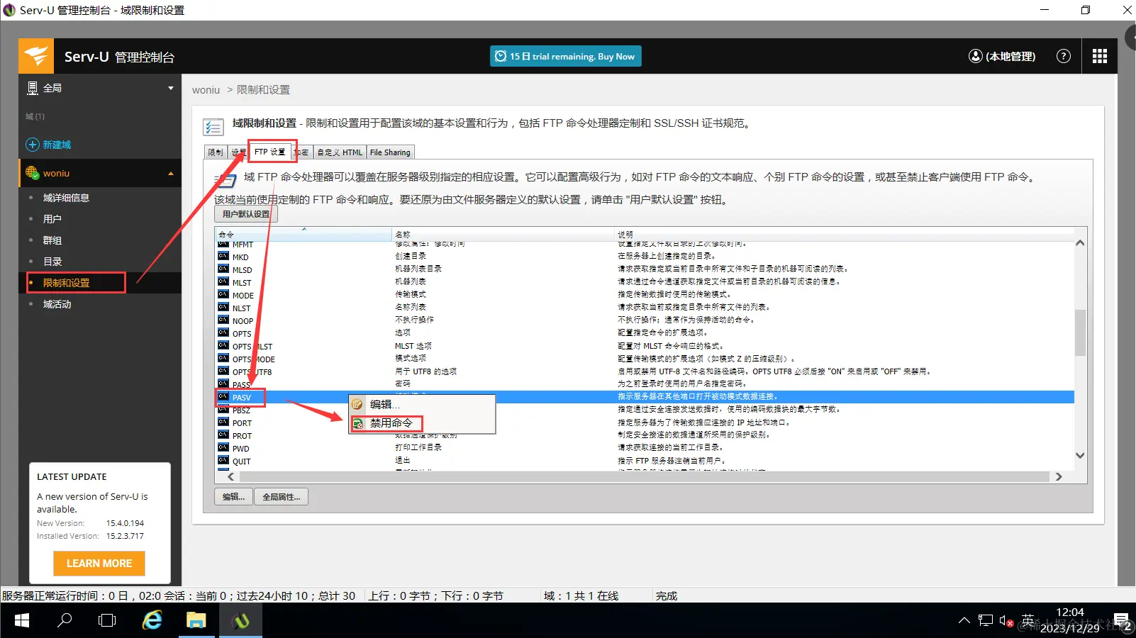Click the 全局属性... button
This screenshot has width=1136, height=638.
282,497
